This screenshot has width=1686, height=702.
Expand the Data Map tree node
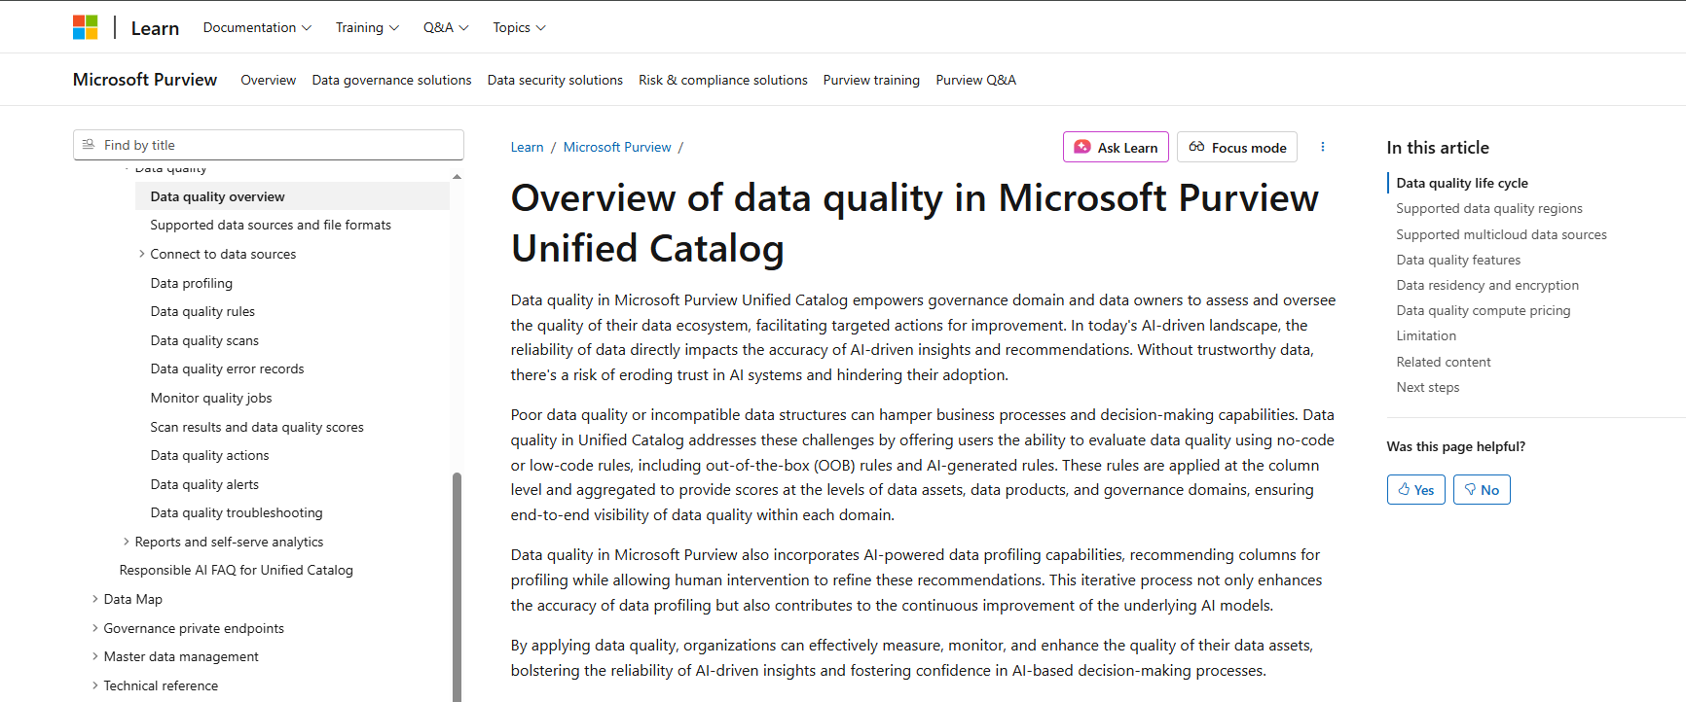coord(94,599)
